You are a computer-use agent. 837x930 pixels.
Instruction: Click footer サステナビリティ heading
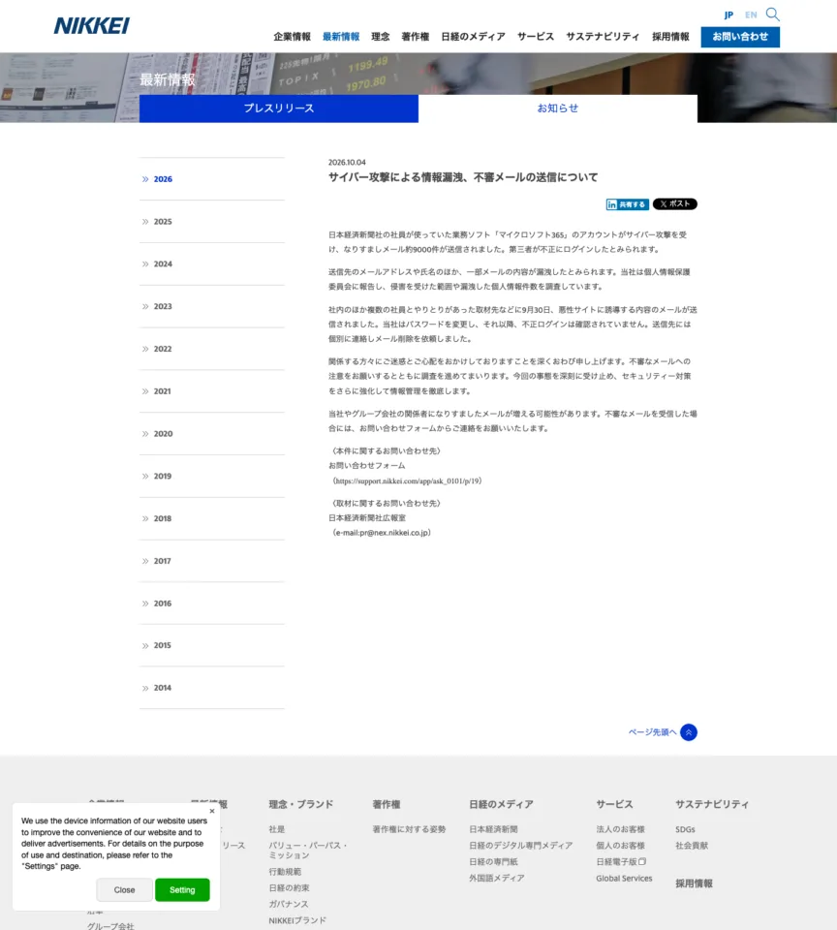coord(712,804)
